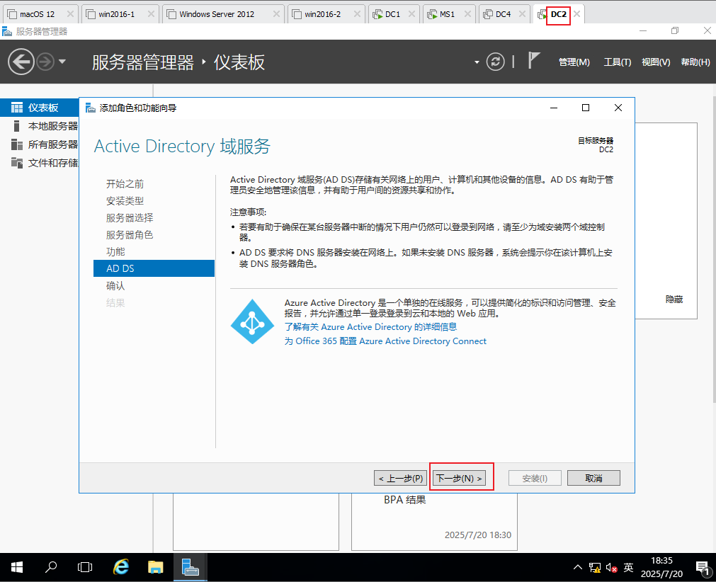Go to 安装类型 wizard step
The width and height of the screenshot is (716, 582).
pos(125,201)
